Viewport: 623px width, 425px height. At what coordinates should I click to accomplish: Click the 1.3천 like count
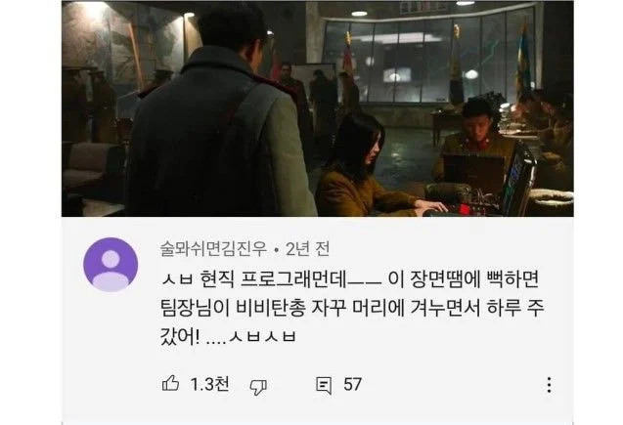(209, 384)
